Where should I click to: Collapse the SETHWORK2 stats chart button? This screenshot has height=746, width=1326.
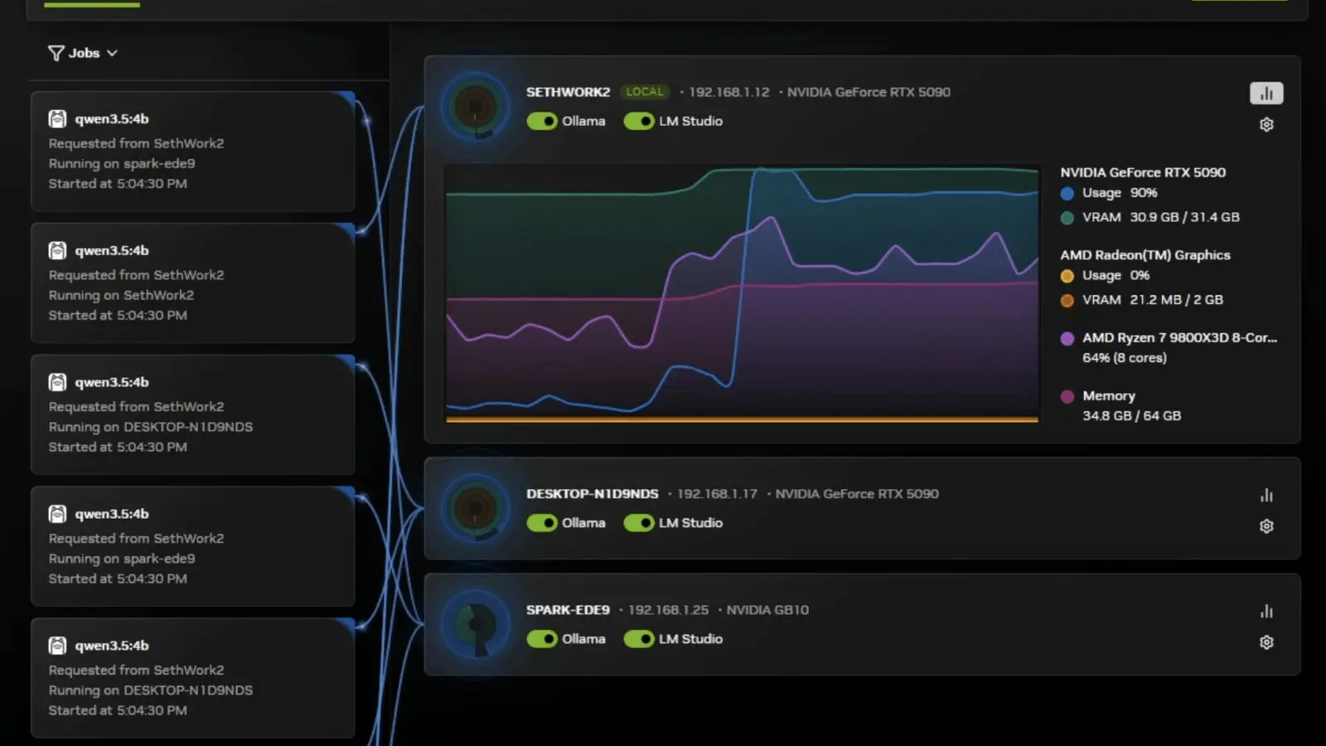(1266, 93)
